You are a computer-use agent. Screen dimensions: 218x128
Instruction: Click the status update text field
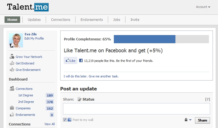136,109
